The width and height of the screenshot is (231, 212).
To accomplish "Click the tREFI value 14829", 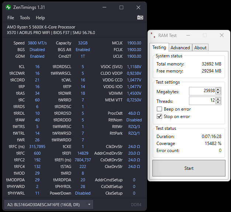I will point(83,153).
